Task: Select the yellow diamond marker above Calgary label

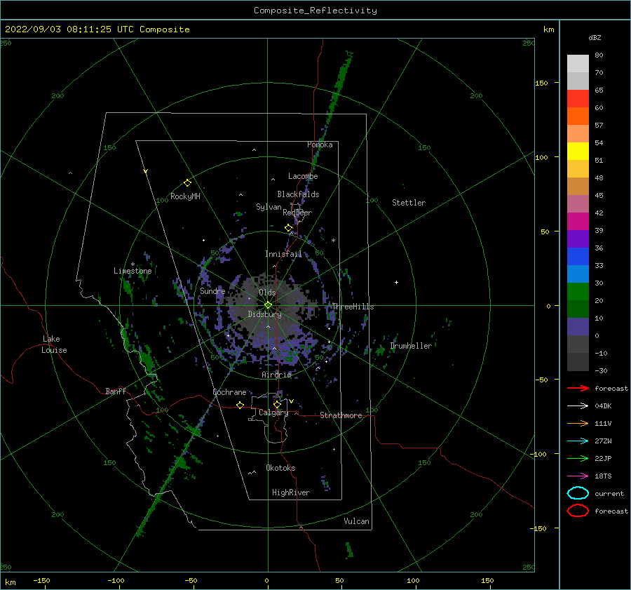Action: pos(277,404)
